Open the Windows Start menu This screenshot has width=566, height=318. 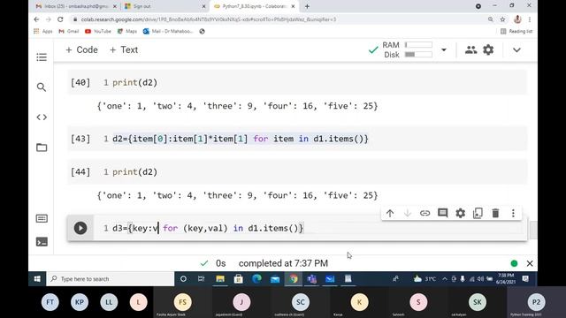tap(37, 279)
